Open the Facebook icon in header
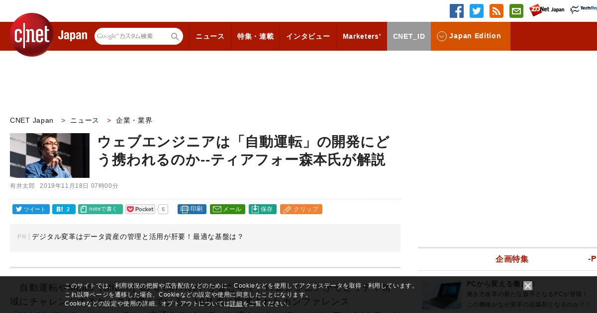Image resolution: width=597 pixels, height=313 pixels. [x=457, y=11]
